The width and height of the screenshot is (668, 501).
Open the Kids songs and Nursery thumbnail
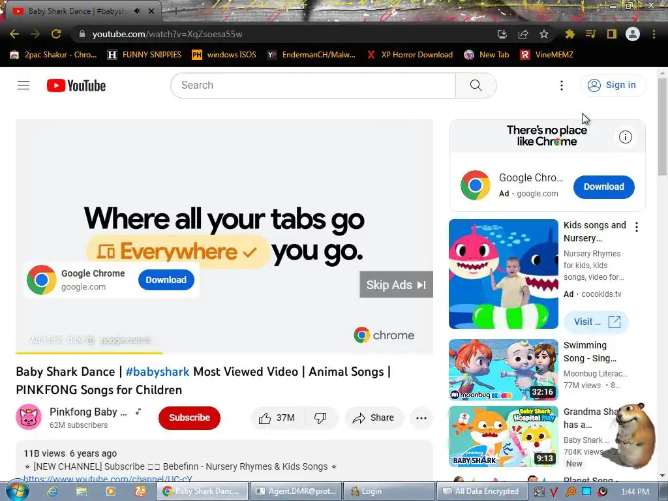tap(504, 274)
